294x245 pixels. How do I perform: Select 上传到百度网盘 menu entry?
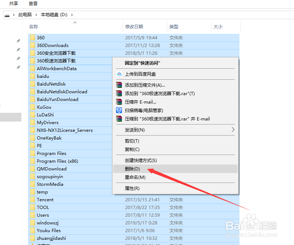(175, 74)
